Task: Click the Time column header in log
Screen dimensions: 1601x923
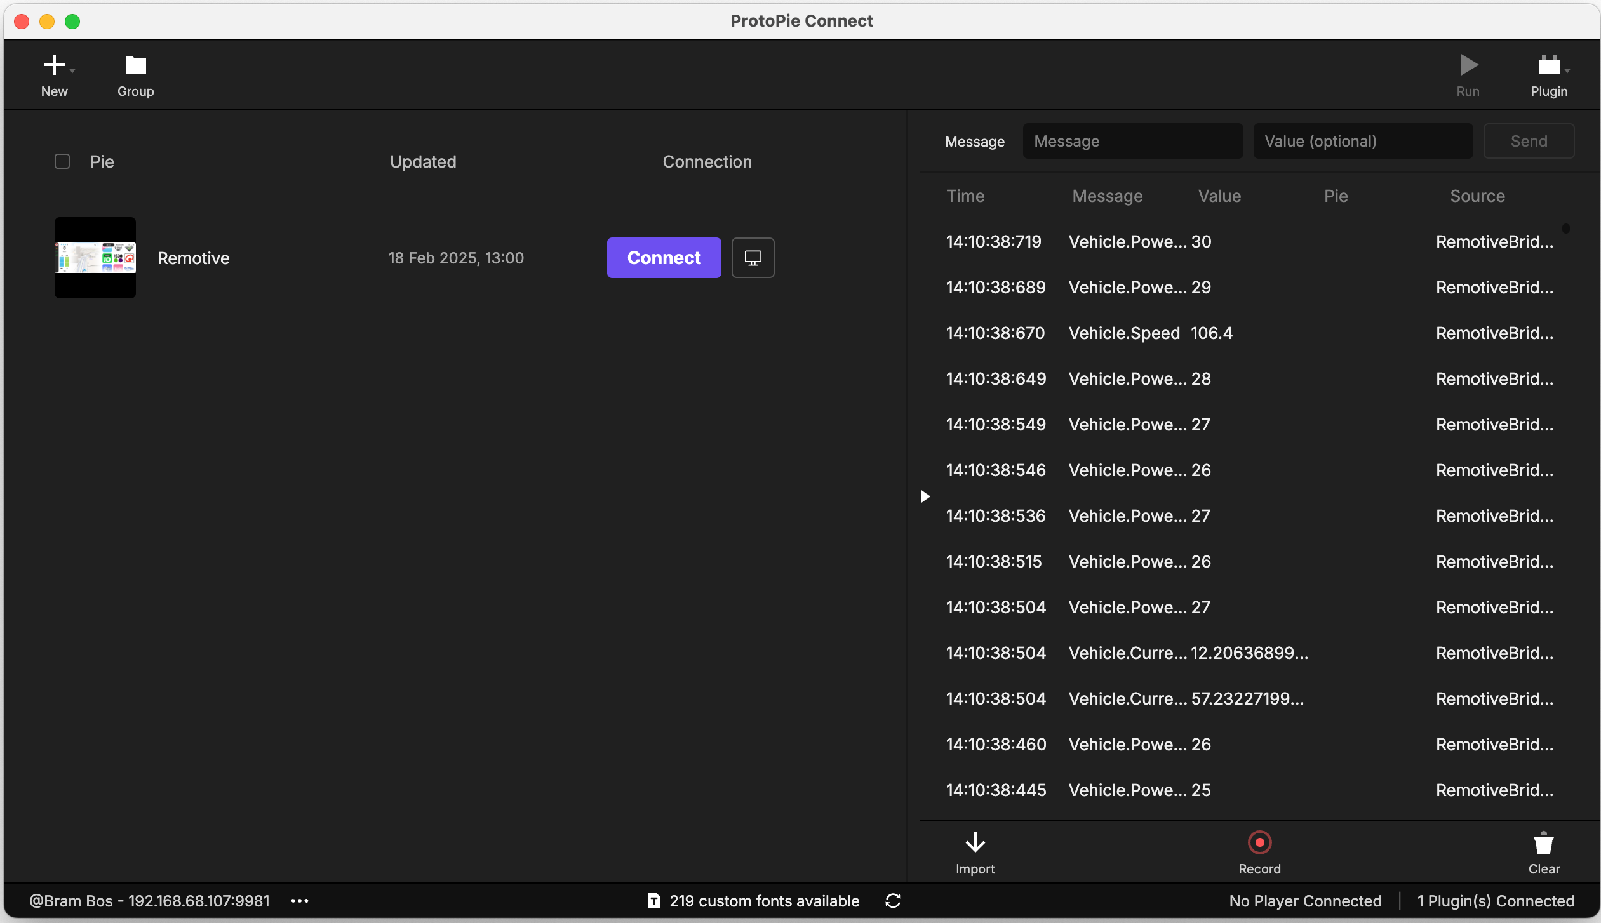Action: [965, 196]
